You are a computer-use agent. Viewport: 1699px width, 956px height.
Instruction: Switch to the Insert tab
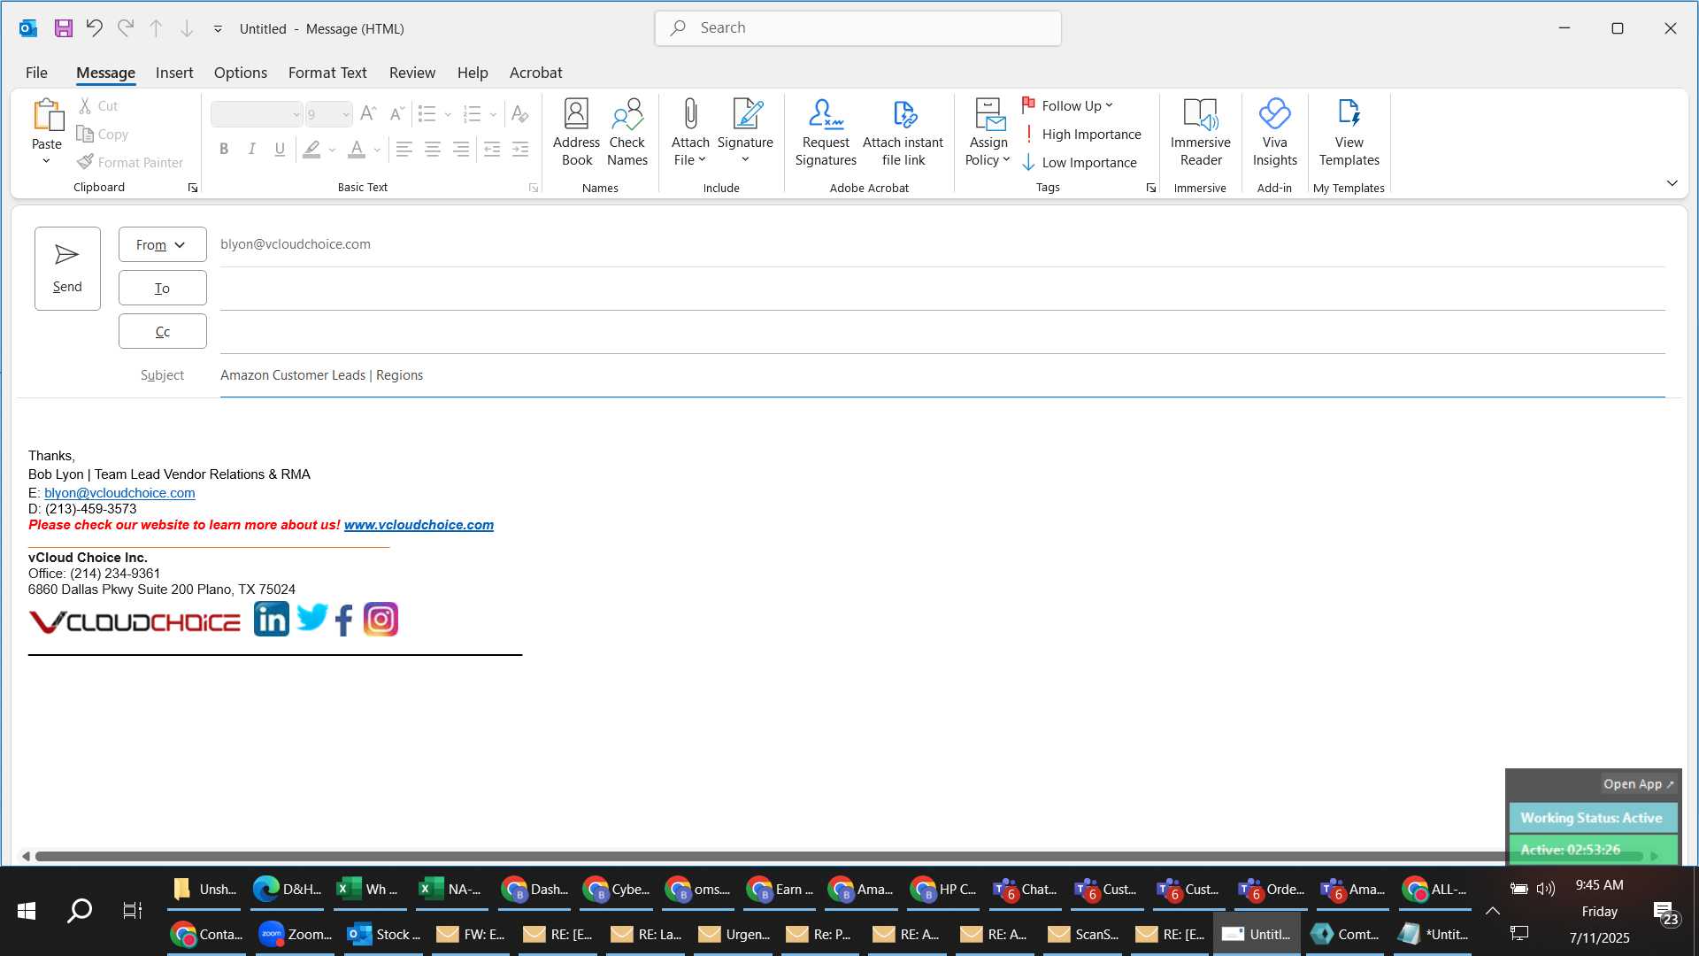[174, 73]
